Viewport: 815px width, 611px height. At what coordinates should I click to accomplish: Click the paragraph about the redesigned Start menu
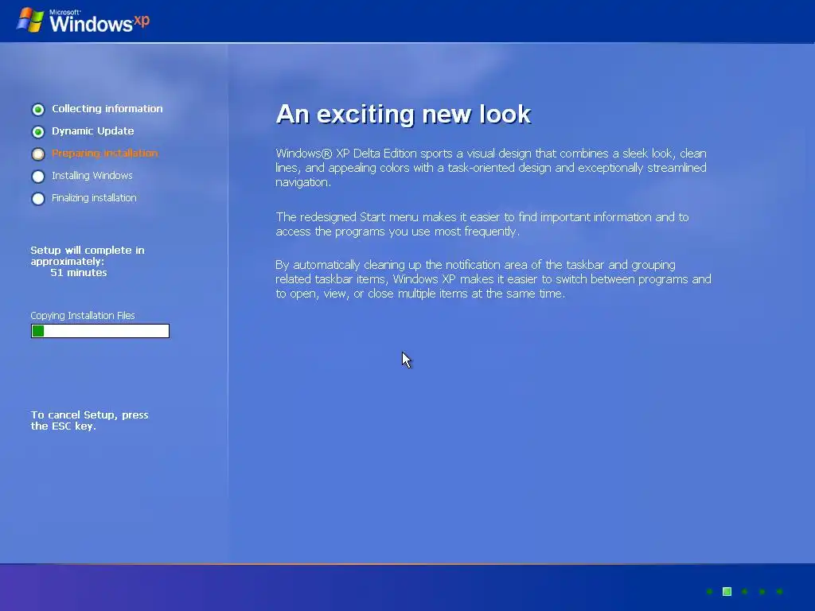pos(482,224)
